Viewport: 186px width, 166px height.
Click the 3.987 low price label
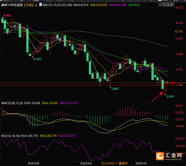point(115,89)
